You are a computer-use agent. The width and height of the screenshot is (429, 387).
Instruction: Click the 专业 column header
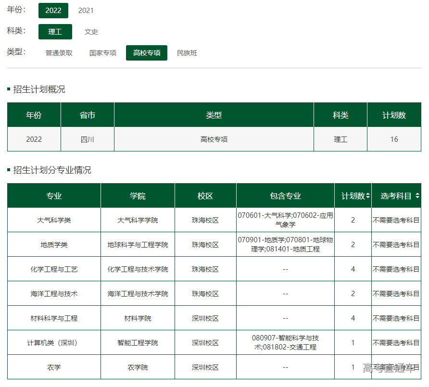tap(54, 196)
